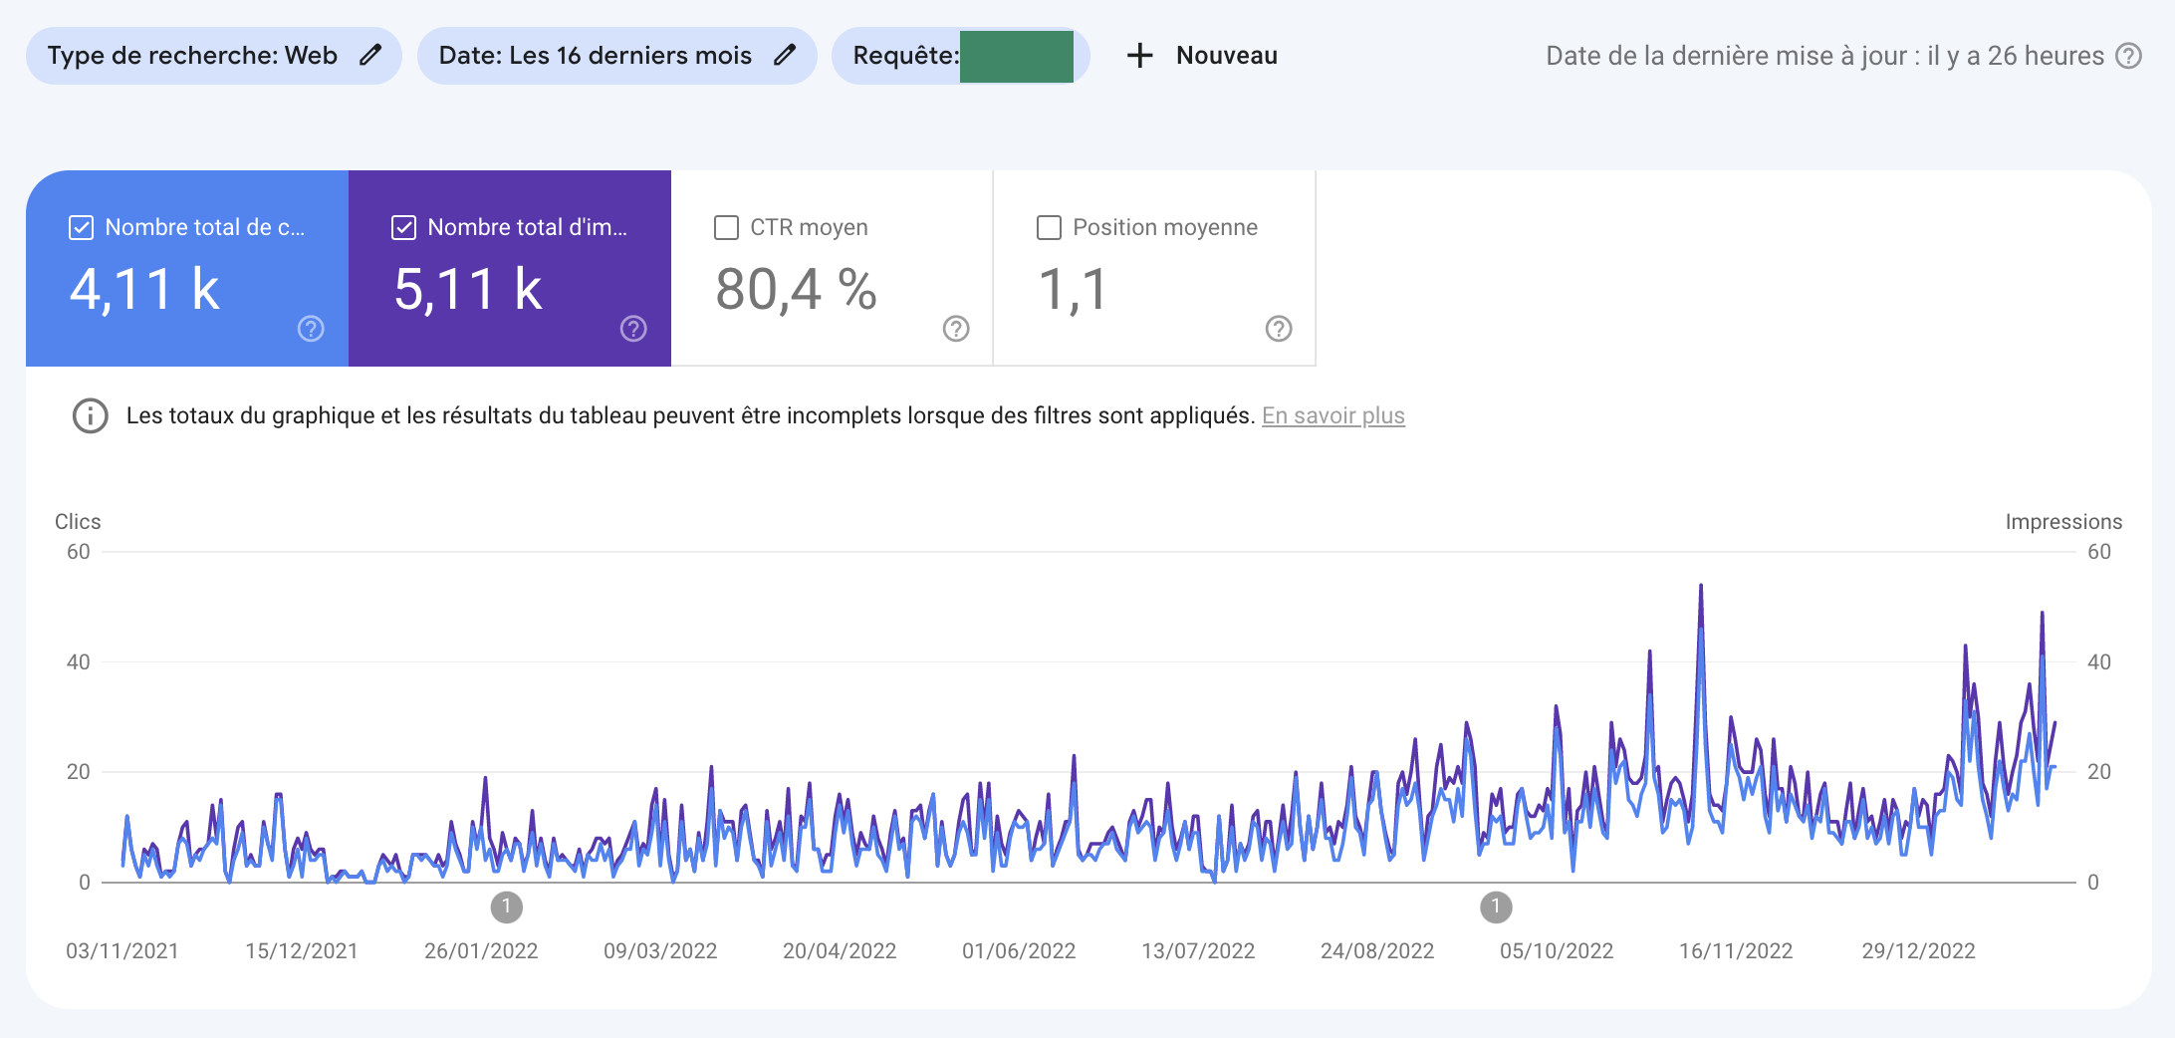Click help icon in total clicks card
This screenshot has height=1038, width=2175.
311,329
